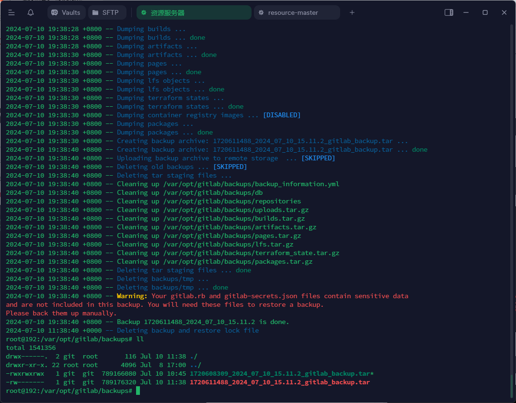Click the file size 789166080 in the listing
The height and width of the screenshot is (403, 516).
(x=119, y=373)
